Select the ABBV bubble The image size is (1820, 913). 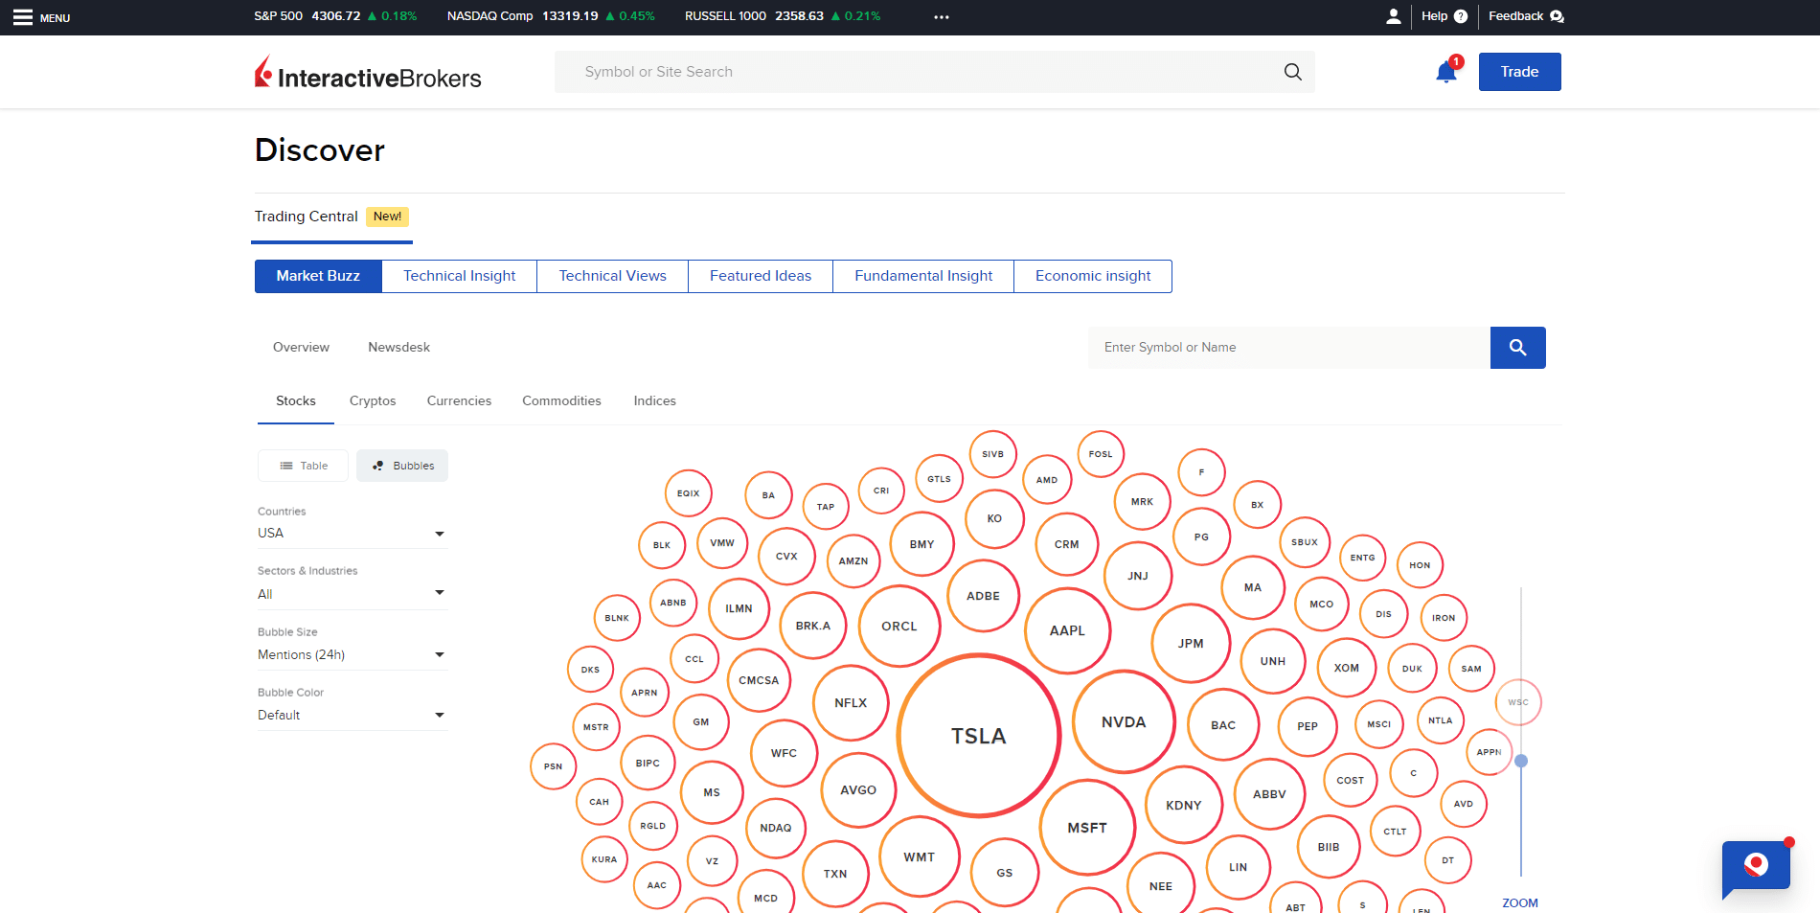coord(1269,794)
